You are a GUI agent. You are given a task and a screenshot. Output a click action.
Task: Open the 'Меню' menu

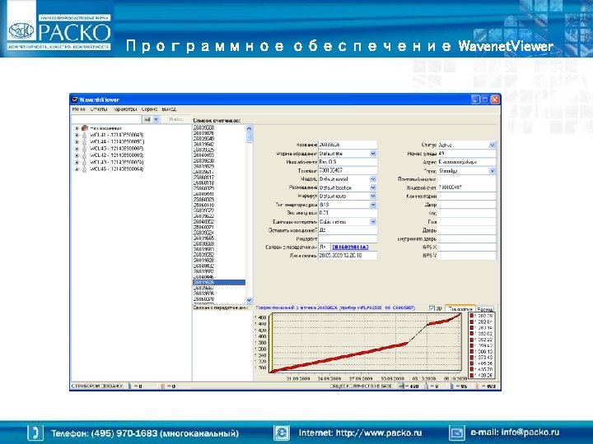[x=78, y=109]
